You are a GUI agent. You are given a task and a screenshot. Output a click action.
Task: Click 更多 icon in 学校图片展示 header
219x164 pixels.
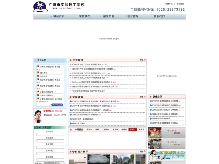(x=143, y=151)
